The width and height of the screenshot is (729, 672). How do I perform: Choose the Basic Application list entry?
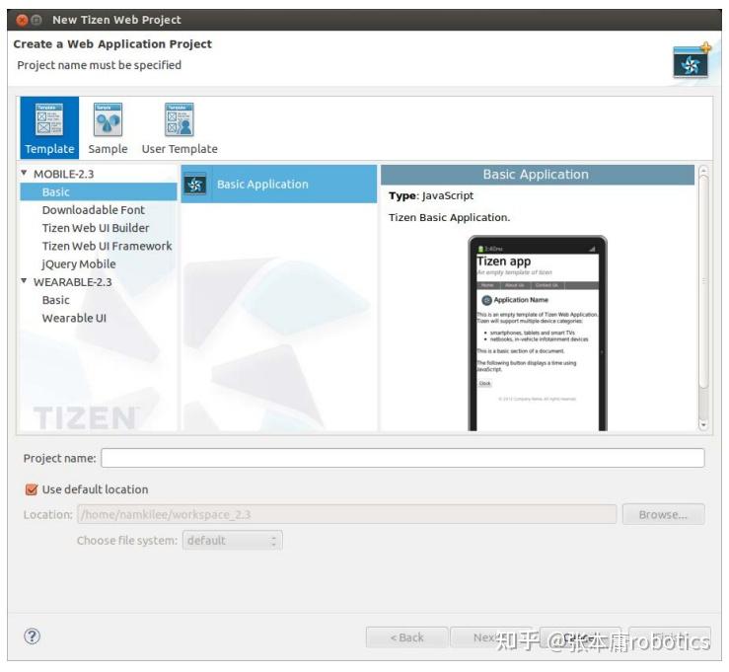pyautogui.click(x=279, y=185)
